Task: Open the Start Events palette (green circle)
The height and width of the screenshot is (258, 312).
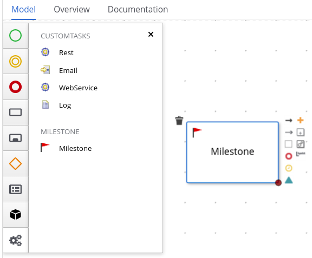Action: pyautogui.click(x=16, y=36)
